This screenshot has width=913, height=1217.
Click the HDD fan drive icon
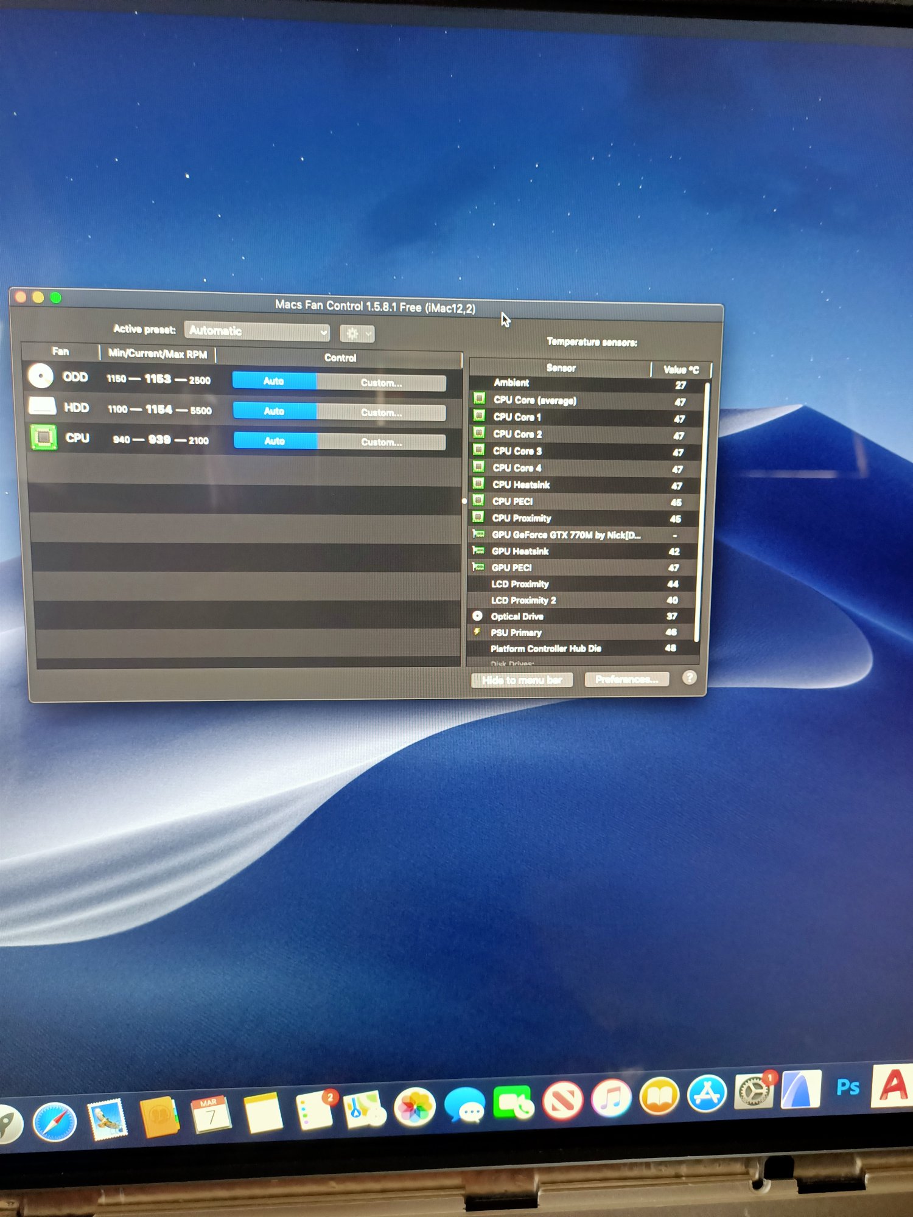[42, 406]
